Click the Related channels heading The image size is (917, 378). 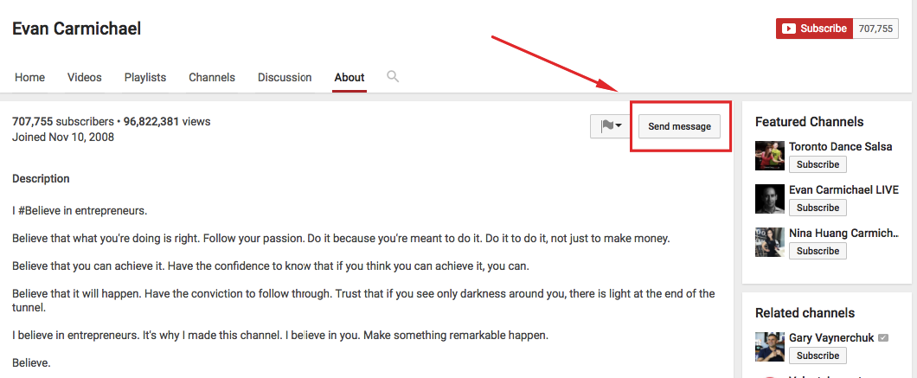point(805,313)
